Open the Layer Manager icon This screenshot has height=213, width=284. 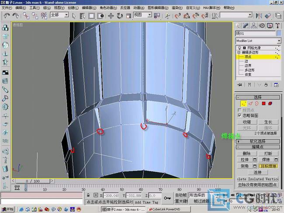point(278,16)
